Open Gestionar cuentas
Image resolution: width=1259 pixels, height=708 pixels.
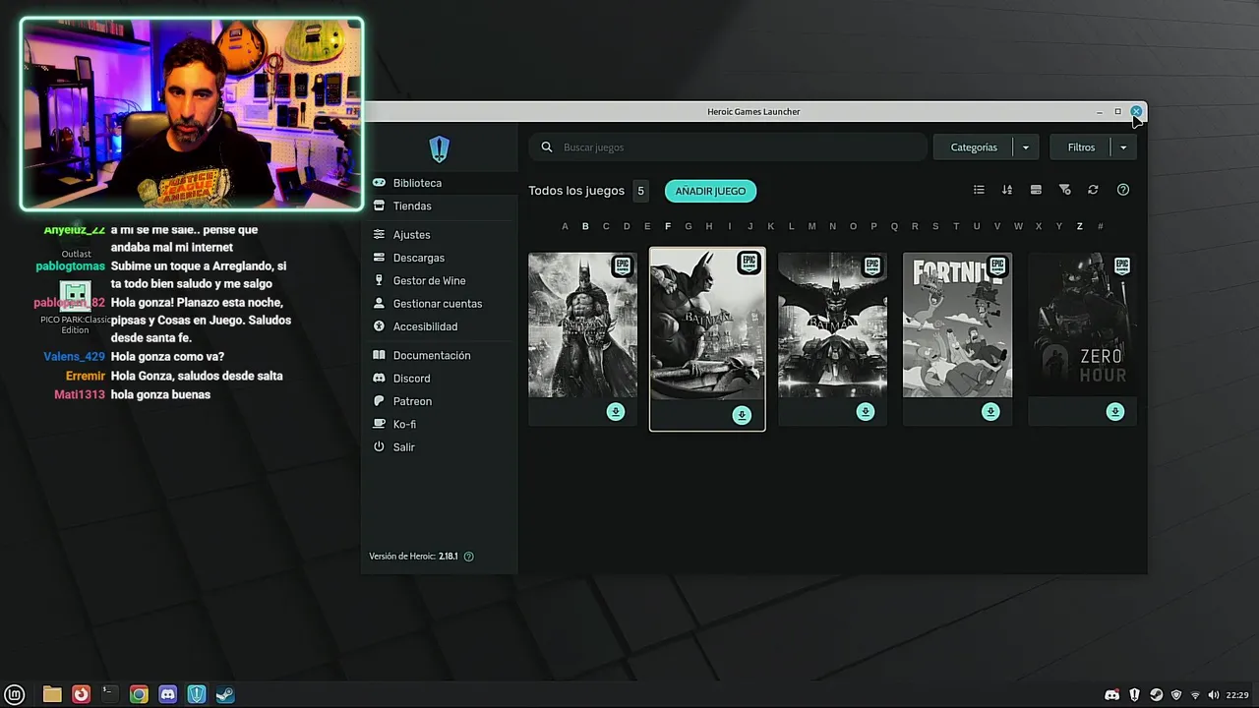pyautogui.click(x=439, y=304)
